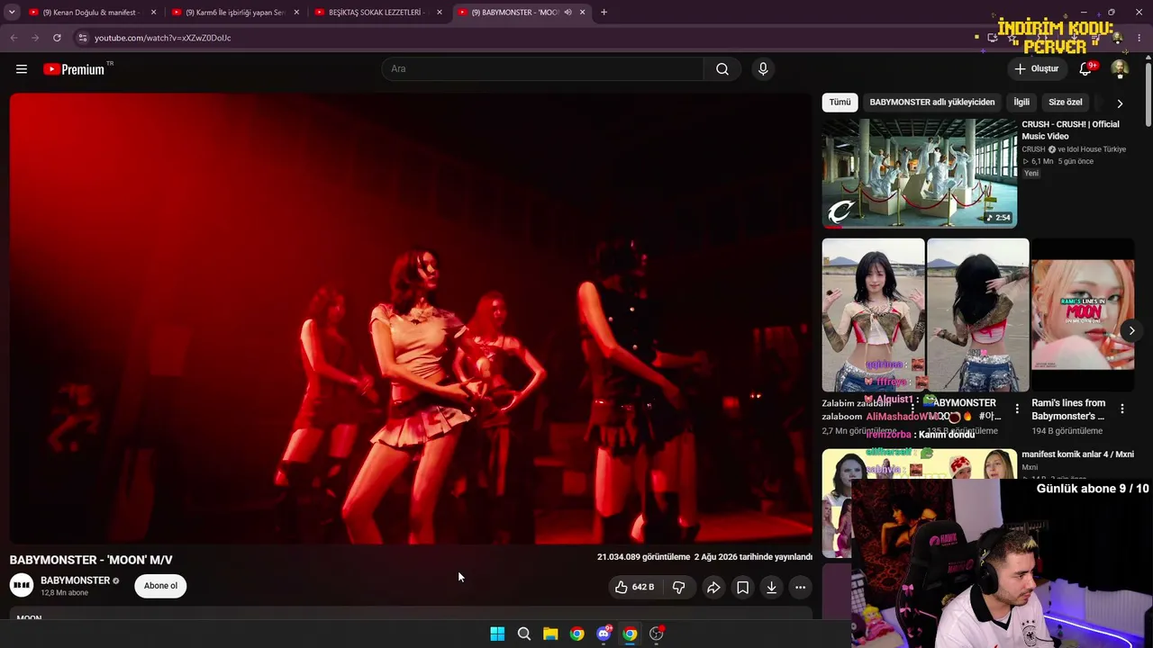The width and height of the screenshot is (1153, 648).
Task: Download the video with the arrow icon
Action: point(771,588)
